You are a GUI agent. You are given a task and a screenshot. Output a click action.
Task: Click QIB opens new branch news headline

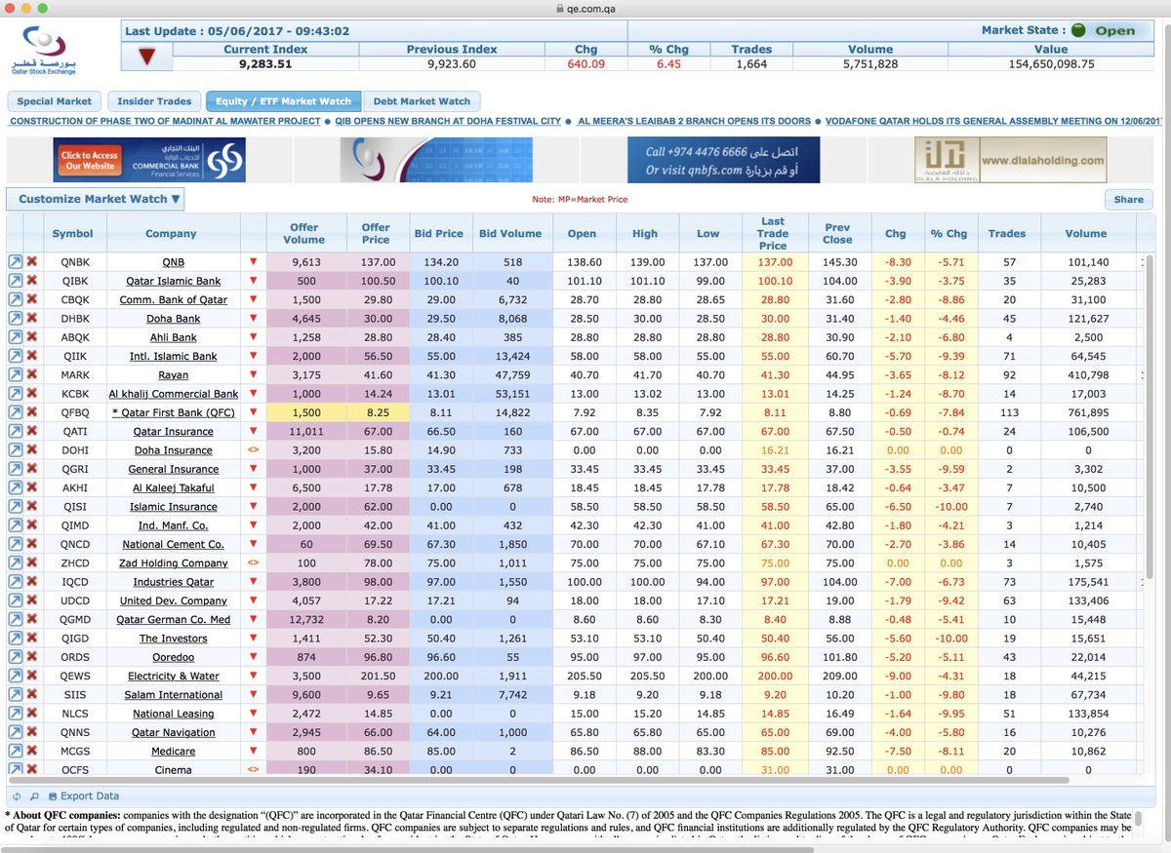pos(448,121)
